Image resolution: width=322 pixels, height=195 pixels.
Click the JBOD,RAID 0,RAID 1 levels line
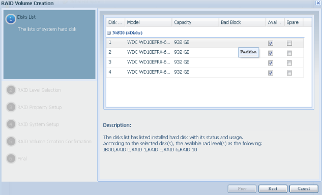tap(150, 150)
